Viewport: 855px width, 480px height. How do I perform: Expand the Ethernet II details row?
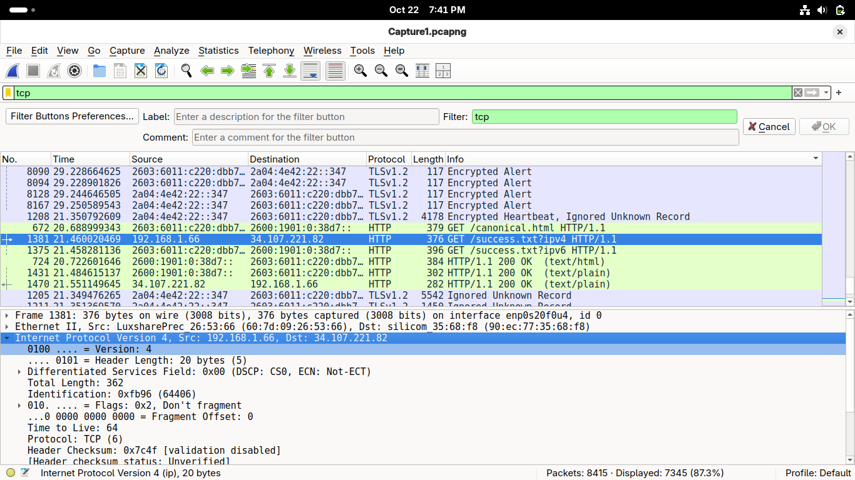pyautogui.click(x=7, y=327)
